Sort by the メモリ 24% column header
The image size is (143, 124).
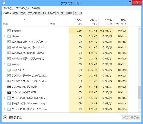(91, 22)
